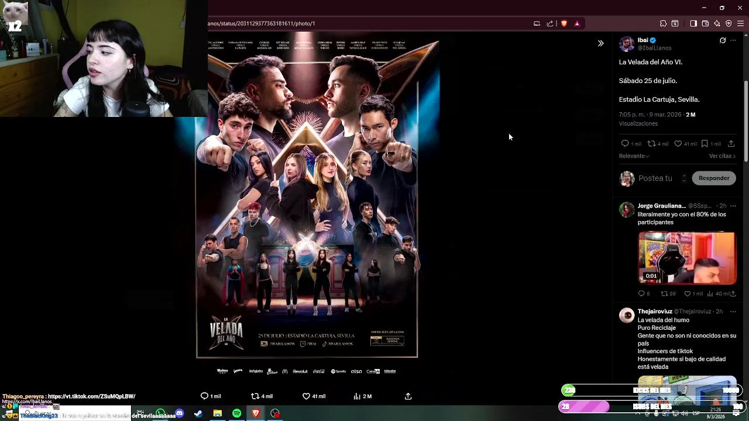Open browser Extensions puzzle icon
This screenshot has height=421, width=749.
[663, 23]
